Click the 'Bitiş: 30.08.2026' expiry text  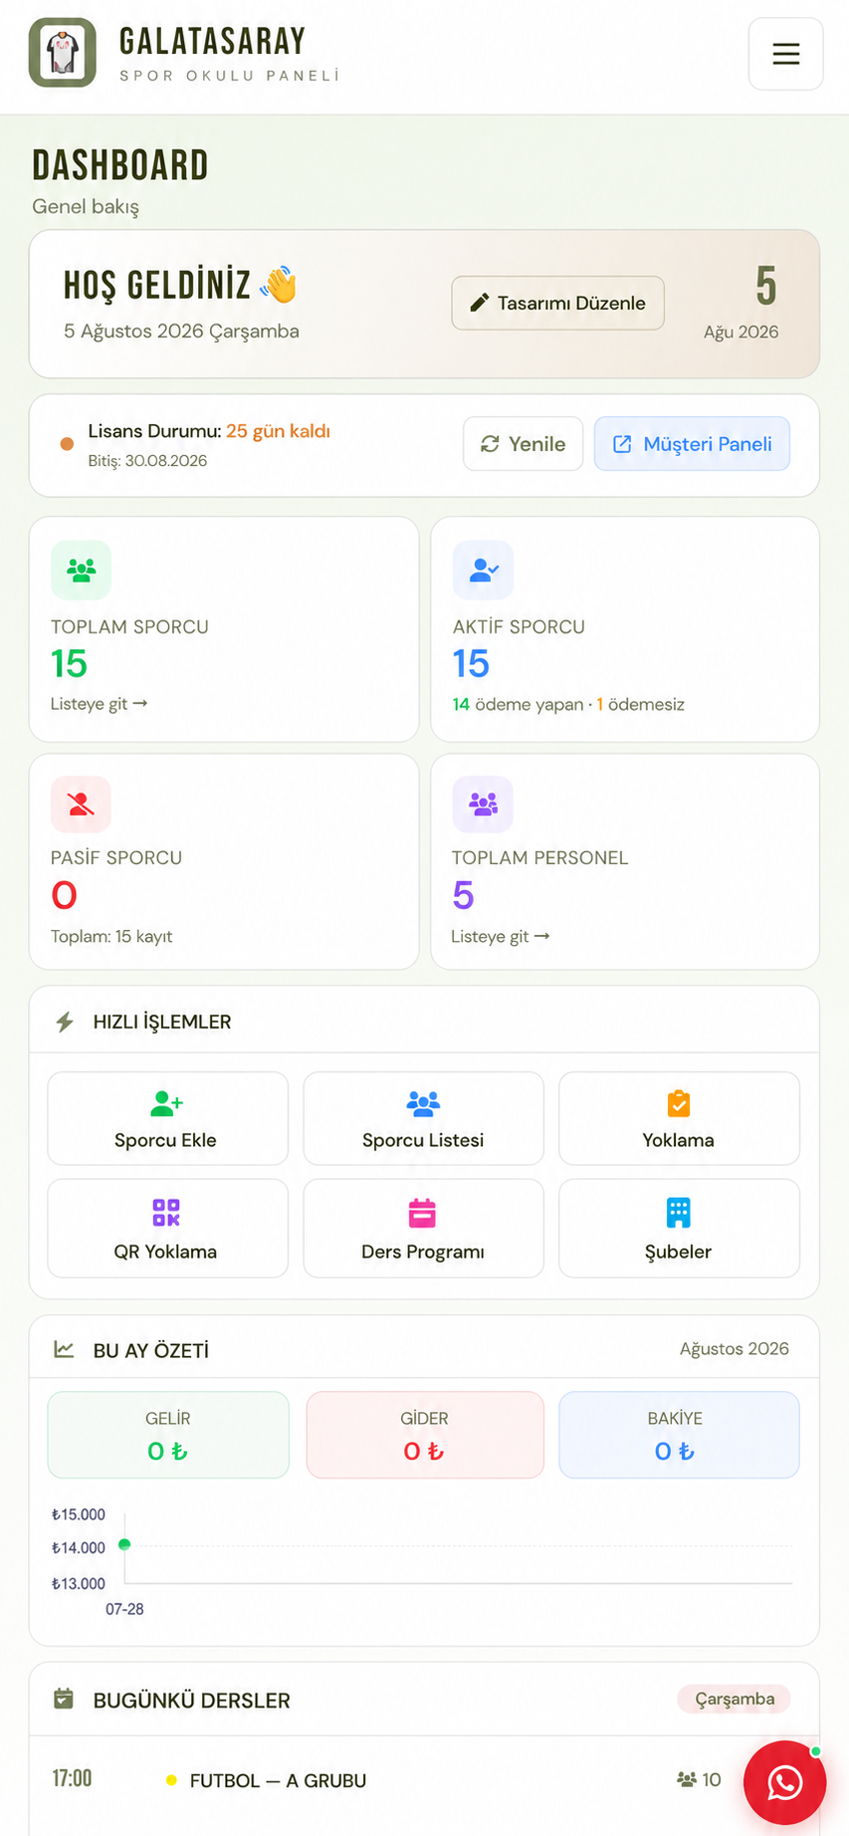pyautogui.click(x=147, y=461)
